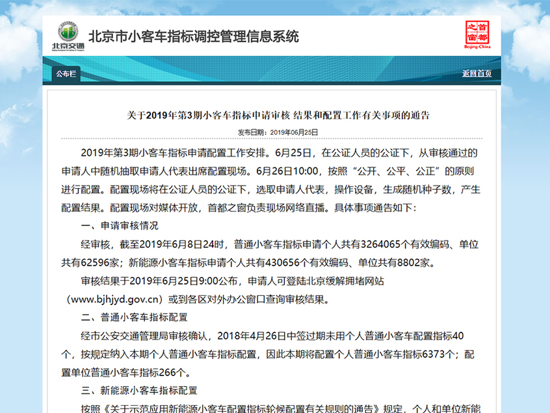This screenshot has height=413, width=550.
Task: Click the text 经市公安交通管理局审核确认
Action: coord(144,336)
